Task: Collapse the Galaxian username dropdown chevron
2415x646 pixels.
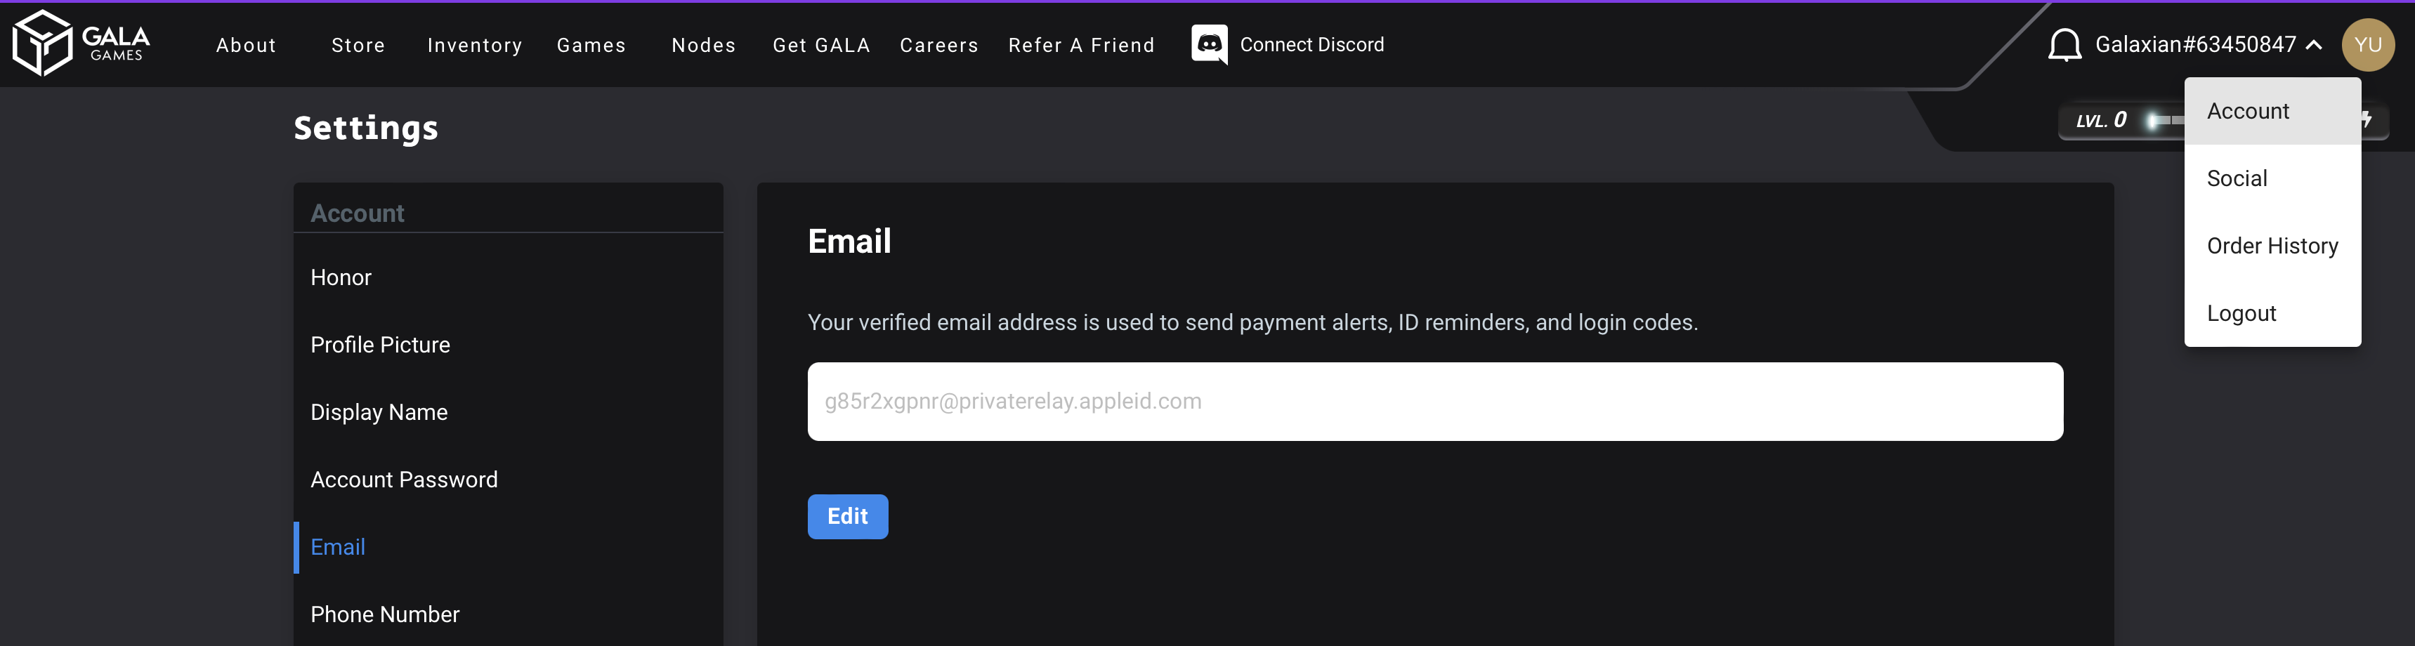Action: point(2314,45)
